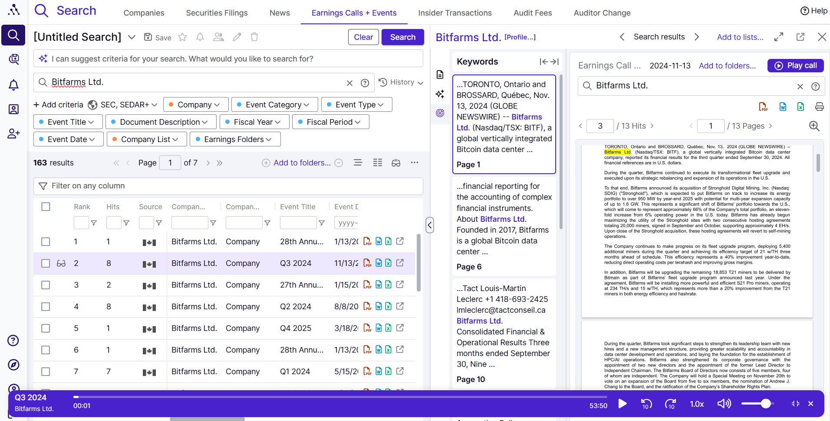
Task: Open the search module in the left sidebar
Action: click(13, 35)
